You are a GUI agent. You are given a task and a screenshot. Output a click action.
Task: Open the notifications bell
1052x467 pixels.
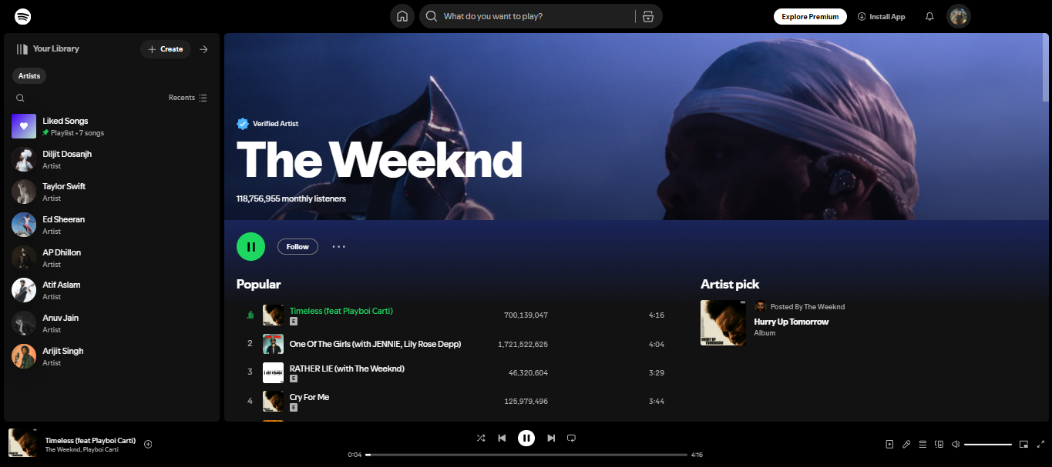(929, 15)
